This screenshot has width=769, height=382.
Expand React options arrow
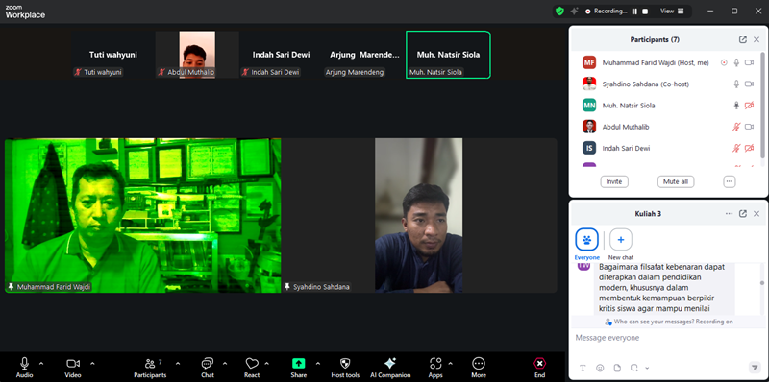click(267, 364)
